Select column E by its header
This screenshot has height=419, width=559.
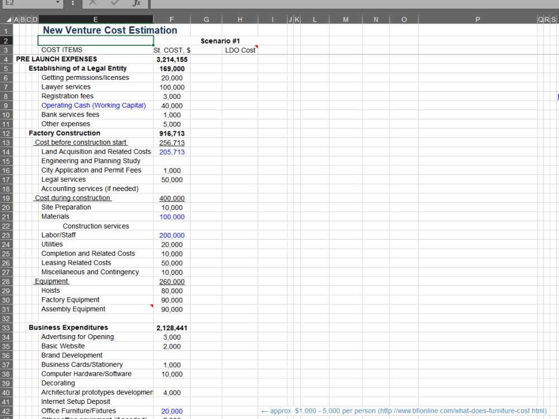[x=96, y=18]
